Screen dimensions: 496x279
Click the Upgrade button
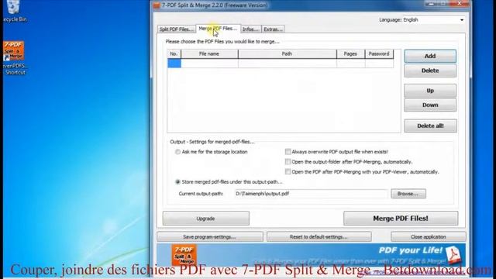point(206,219)
